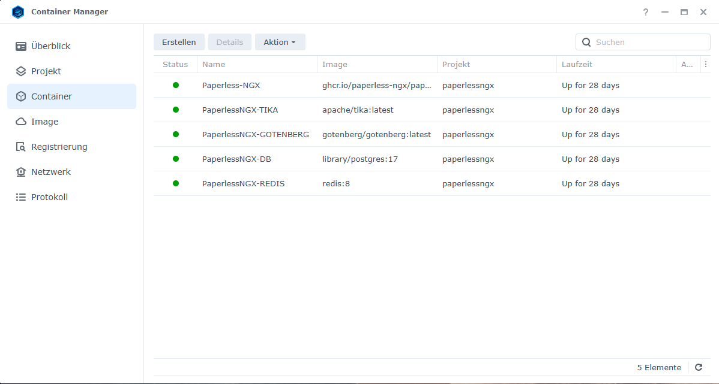719x384 pixels.
Task: Click the Protokoll list icon
Action: [21, 197]
